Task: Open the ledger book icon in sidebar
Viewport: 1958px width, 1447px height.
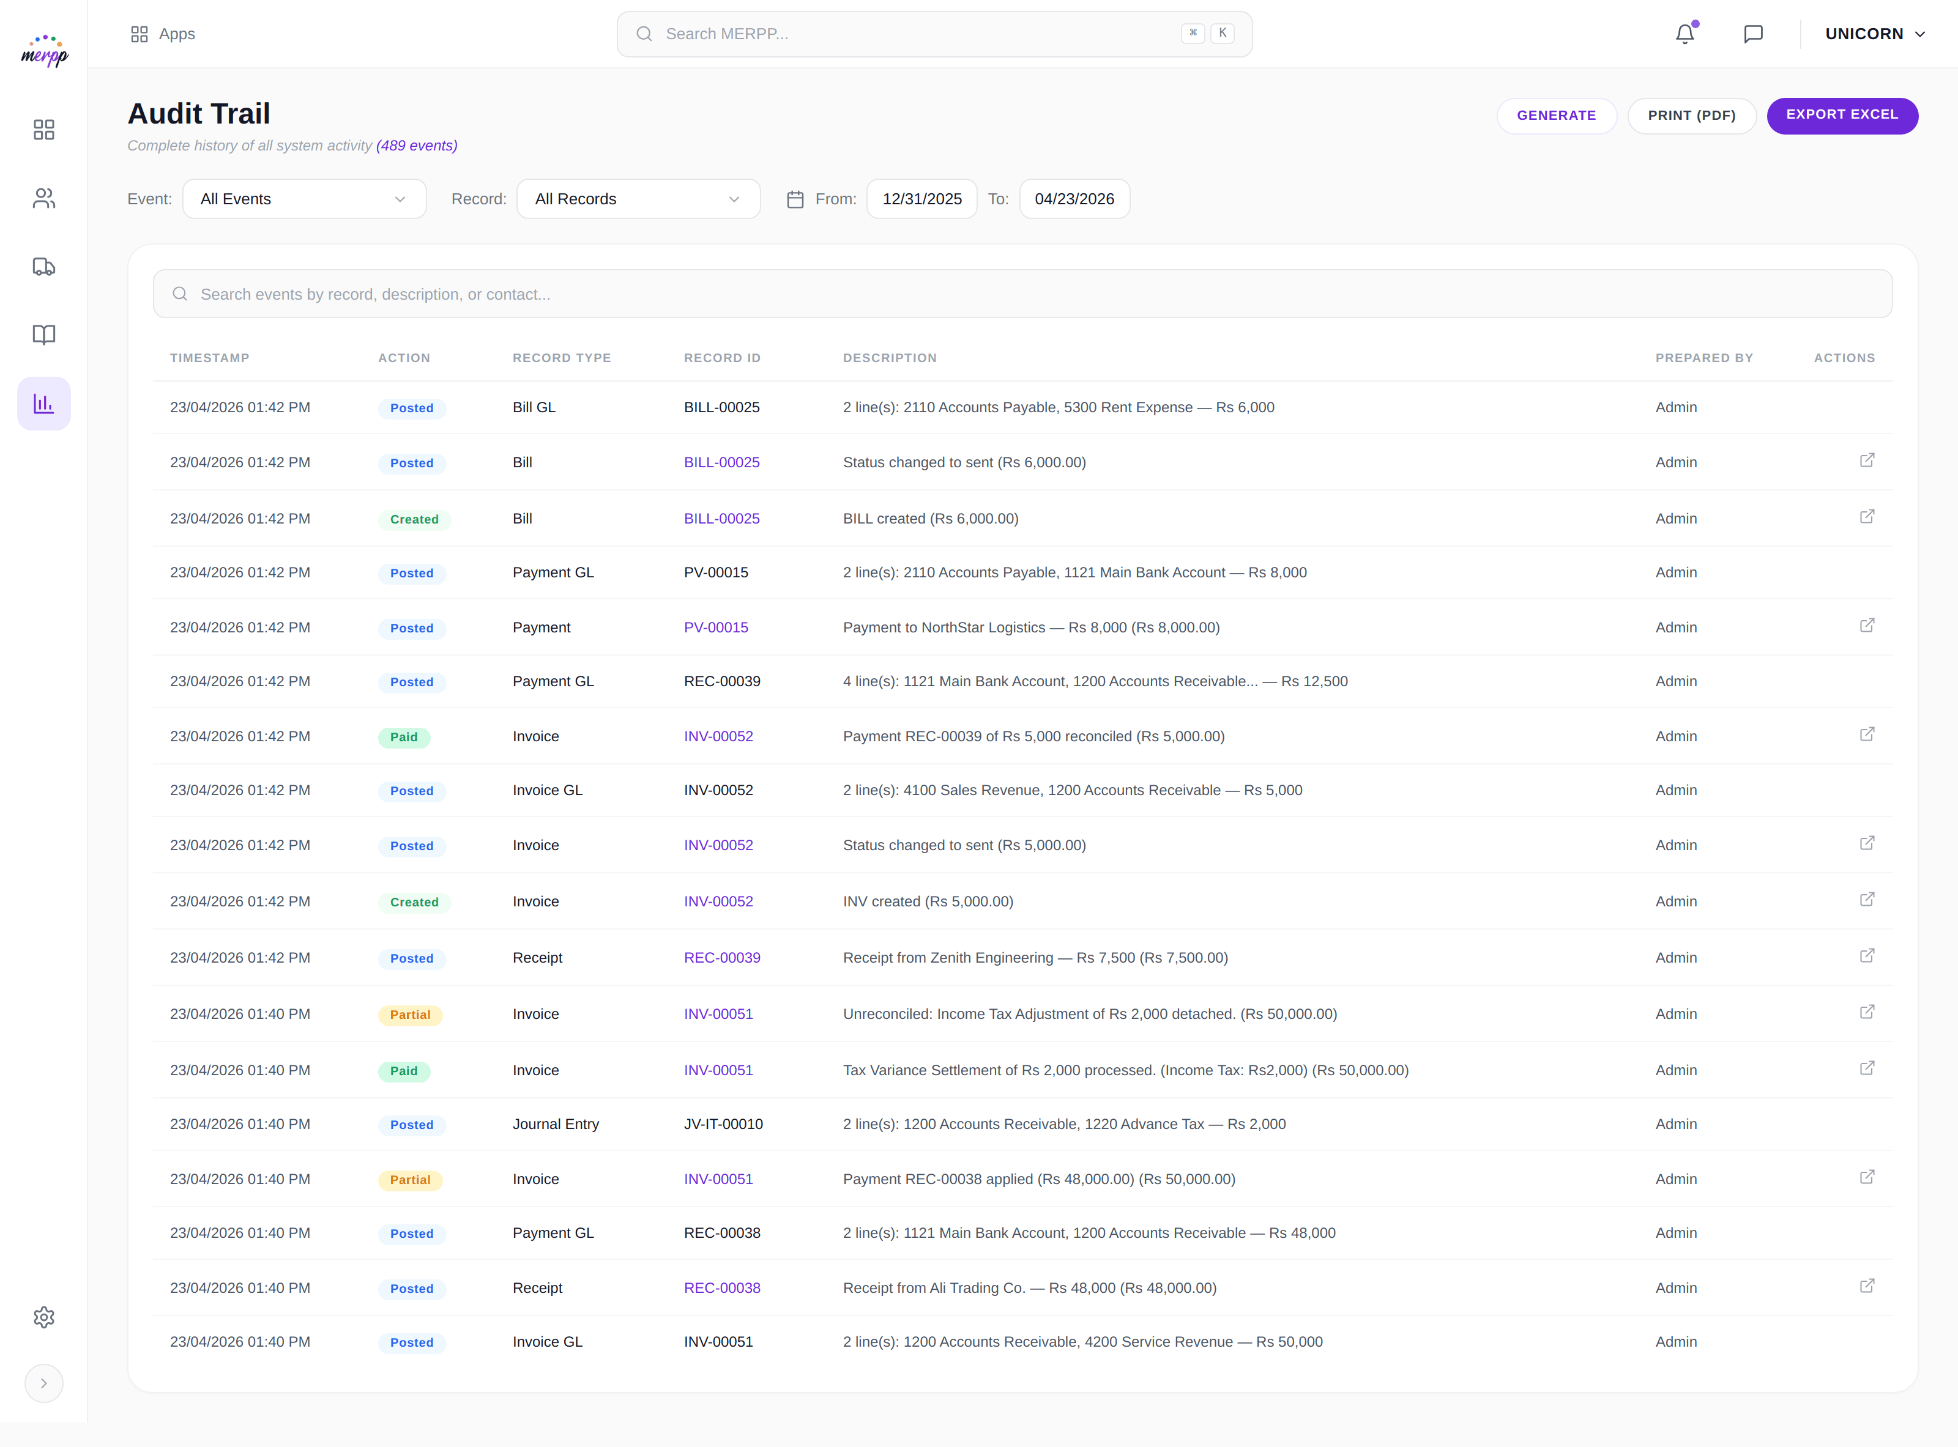Action: (44, 335)
